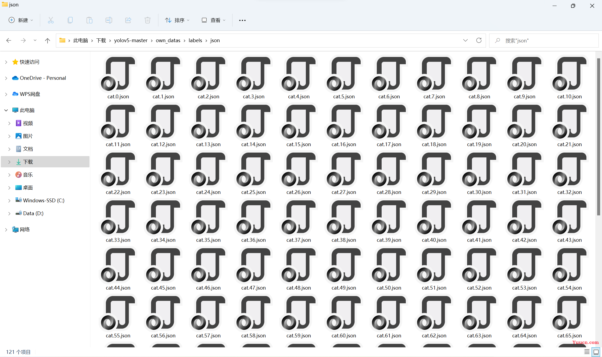Click the cat.59.json filename label
This screenshot has height=357, width=602.
(299, 336)
